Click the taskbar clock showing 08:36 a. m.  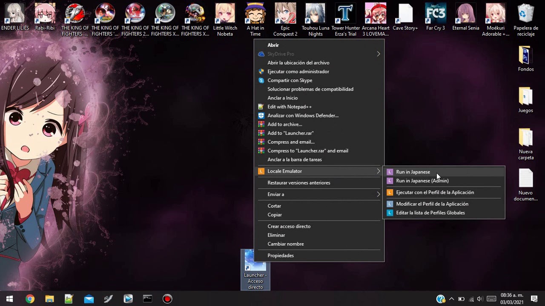(x=512, y=299)
